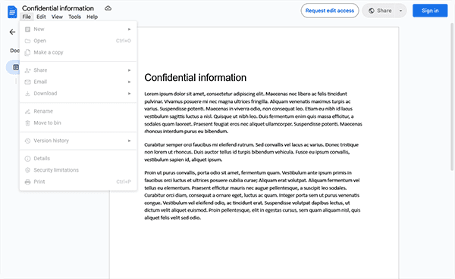Open the Edit menu

[x=41, y=17]
